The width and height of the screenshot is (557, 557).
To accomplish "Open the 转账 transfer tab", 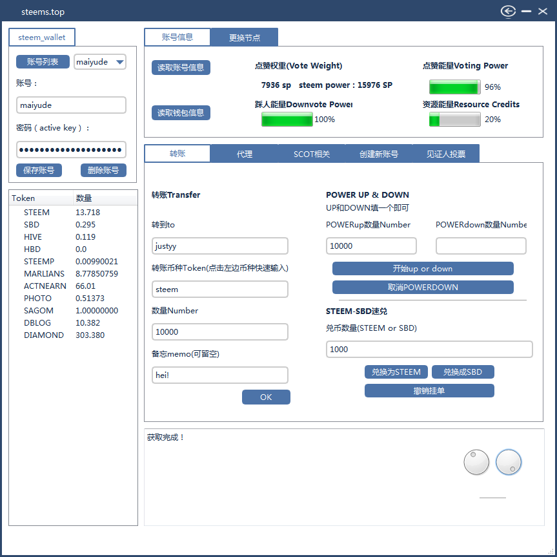I will click(x=177, y=153).
